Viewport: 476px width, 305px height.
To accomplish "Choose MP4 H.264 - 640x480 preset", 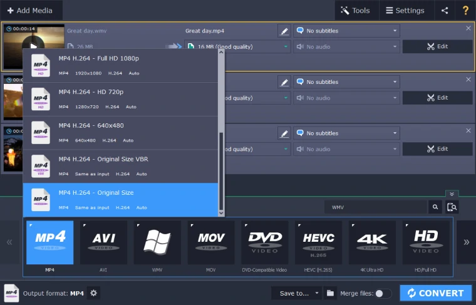I will pyautogui.click(x=120, y=133).
